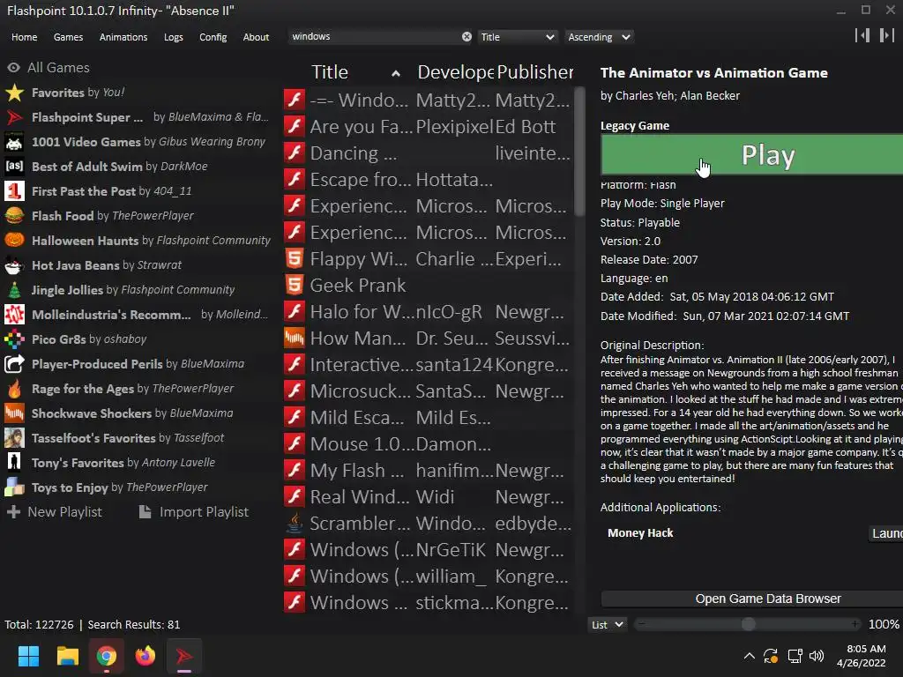Open Firefox from the taskbar
Image resolution: width=903 pixels, height=677 pixels.
[146, 656]
